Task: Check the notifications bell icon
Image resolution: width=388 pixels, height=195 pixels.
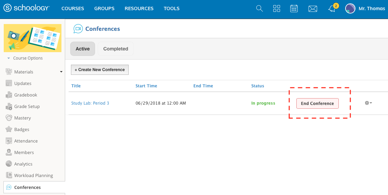Action: click(332, 9)
